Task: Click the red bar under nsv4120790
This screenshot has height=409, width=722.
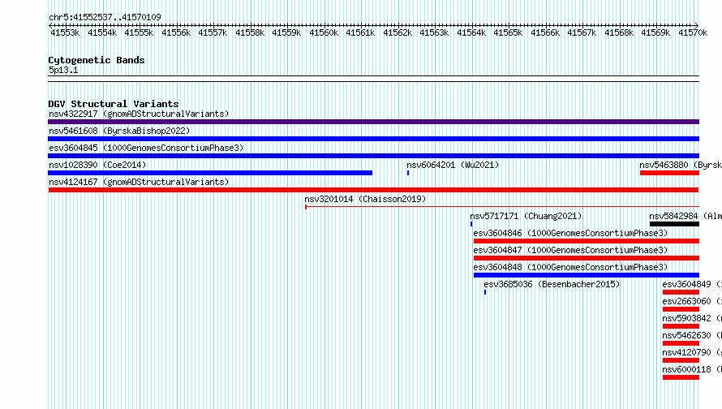Action: (681, 360)
